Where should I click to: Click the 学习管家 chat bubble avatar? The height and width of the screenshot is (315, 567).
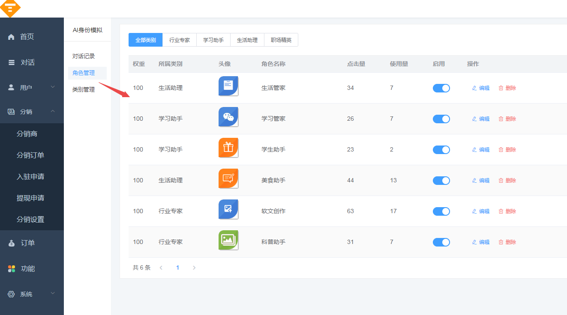pyautogui.click(x=228, y=117)
